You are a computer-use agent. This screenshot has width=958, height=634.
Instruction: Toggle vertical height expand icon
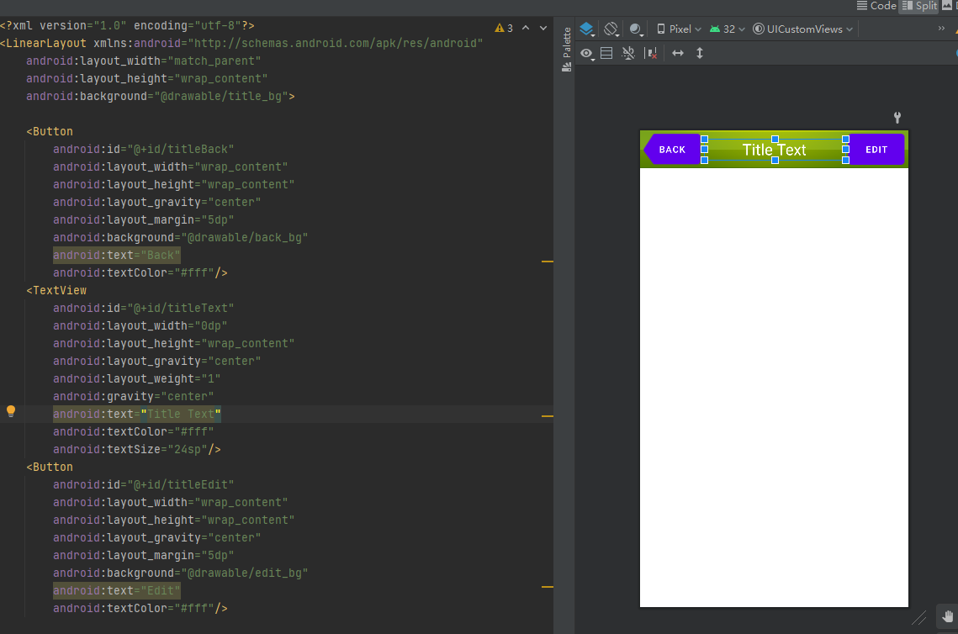700,53
